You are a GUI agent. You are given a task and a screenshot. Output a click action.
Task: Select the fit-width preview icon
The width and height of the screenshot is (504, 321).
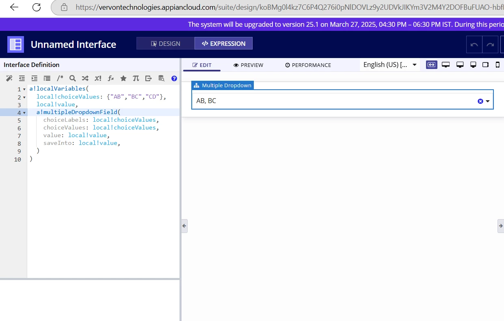click(432, 65)
